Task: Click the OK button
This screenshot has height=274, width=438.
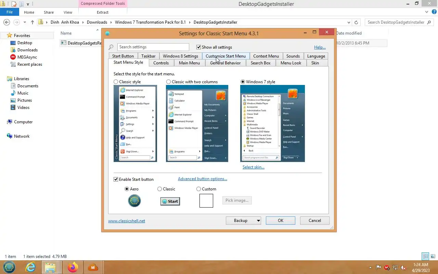Action: [x=281, y=221]
